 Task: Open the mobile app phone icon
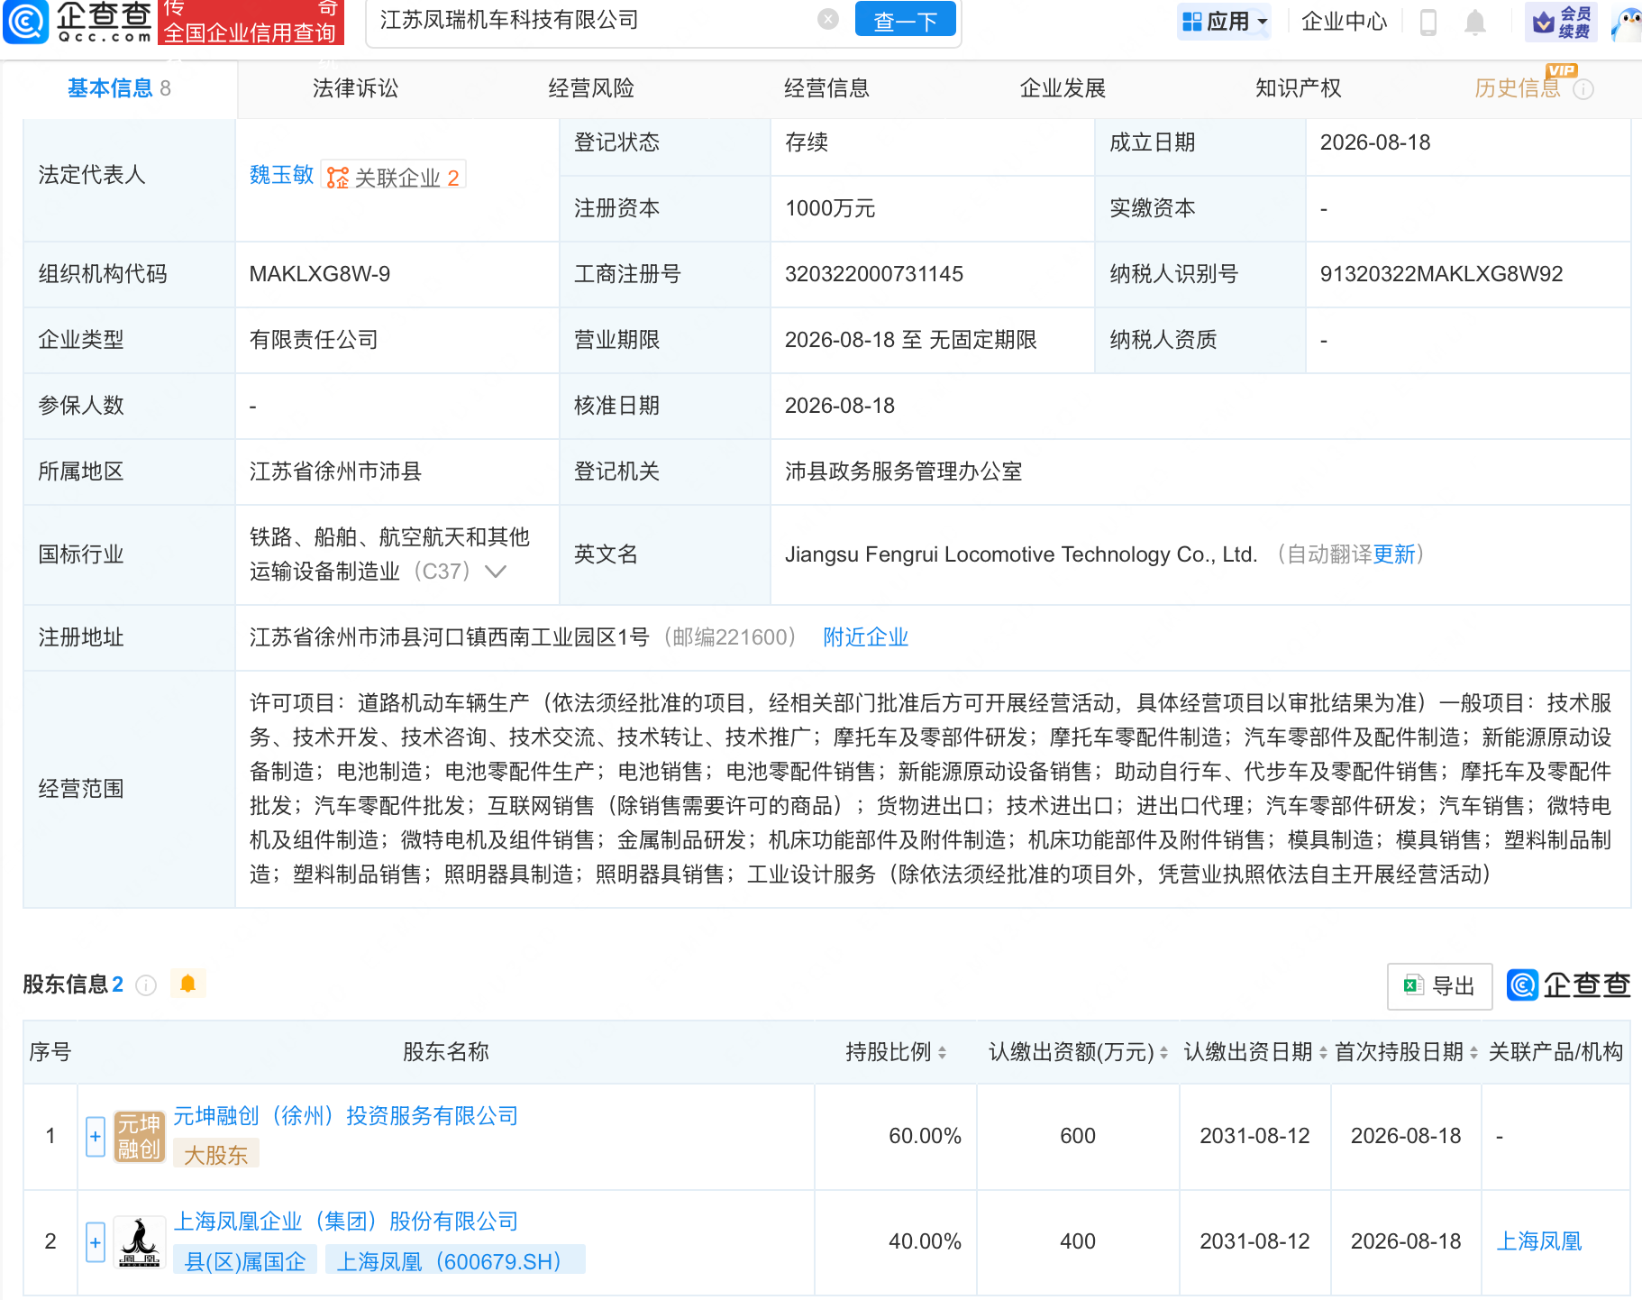point(1428,22)
